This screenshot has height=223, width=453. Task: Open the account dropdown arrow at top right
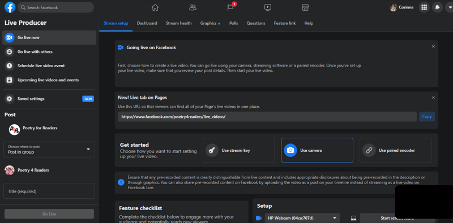coord(450,7)
